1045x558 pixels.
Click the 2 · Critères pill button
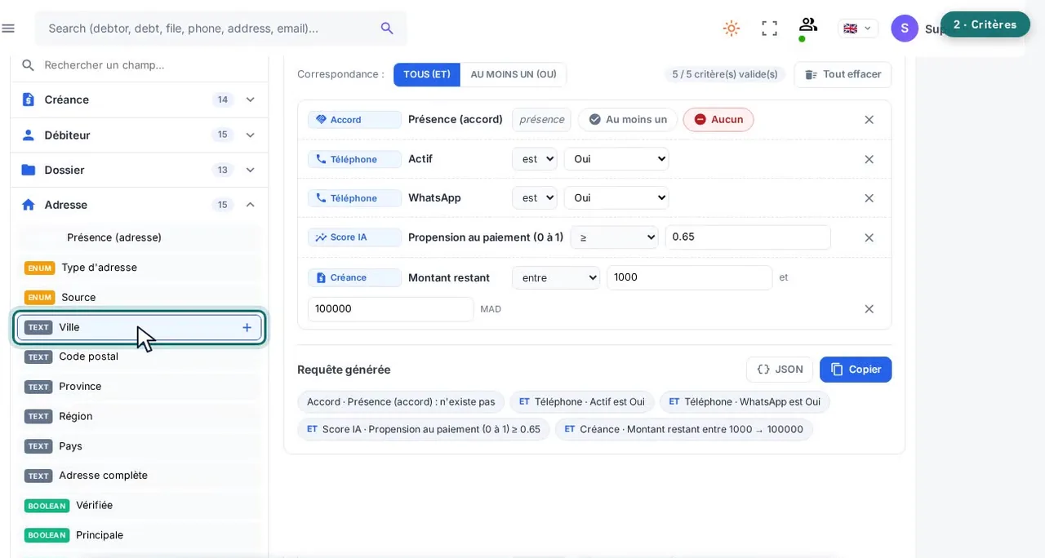click(x=985, y=24)
